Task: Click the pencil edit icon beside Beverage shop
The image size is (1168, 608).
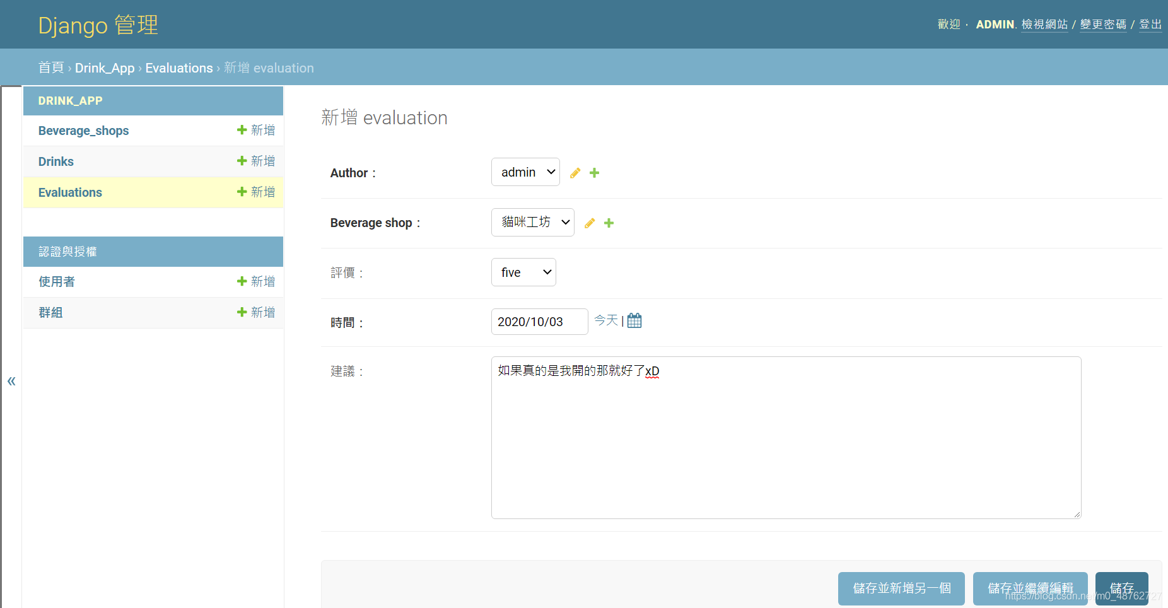Action: pyautogui.click(x=590, y=223)
